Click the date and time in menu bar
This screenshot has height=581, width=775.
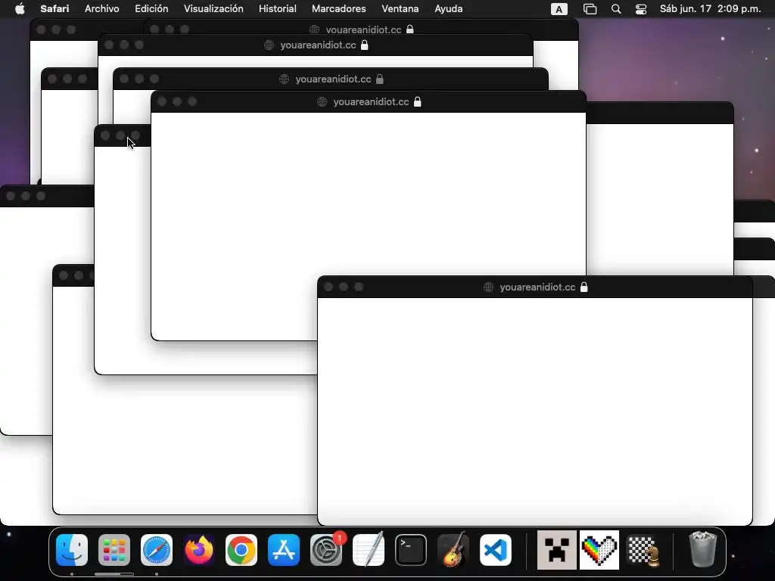(710, 8)
